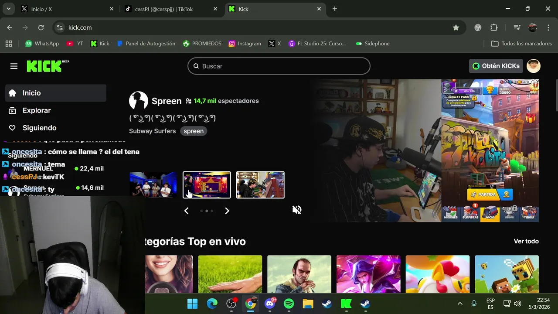Viewport: 558px width, 314px height.
Task: Go back in browser history
Action: 10,27
